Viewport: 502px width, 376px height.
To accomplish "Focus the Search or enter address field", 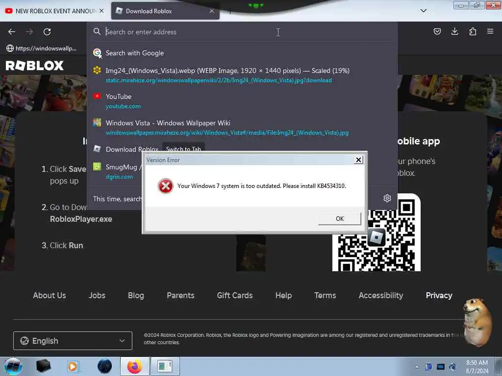I will point(243,32).
